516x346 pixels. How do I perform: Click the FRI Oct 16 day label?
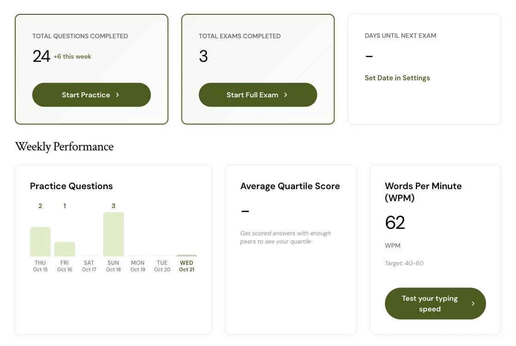[64, 266]
